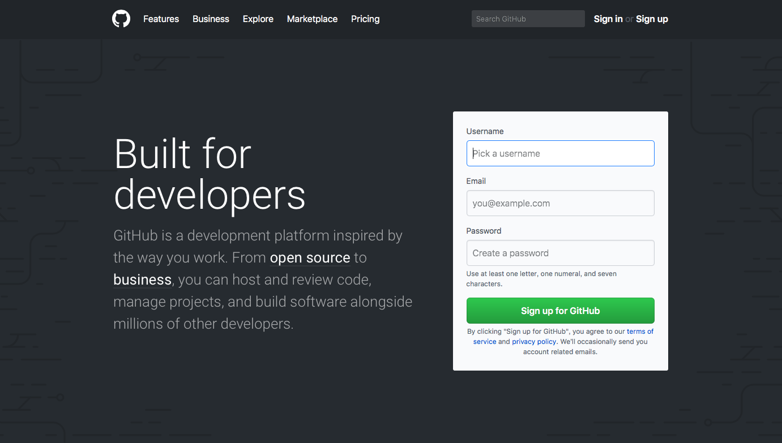
Task: Click the Pick a username field
Action: [x=560, y=153]
